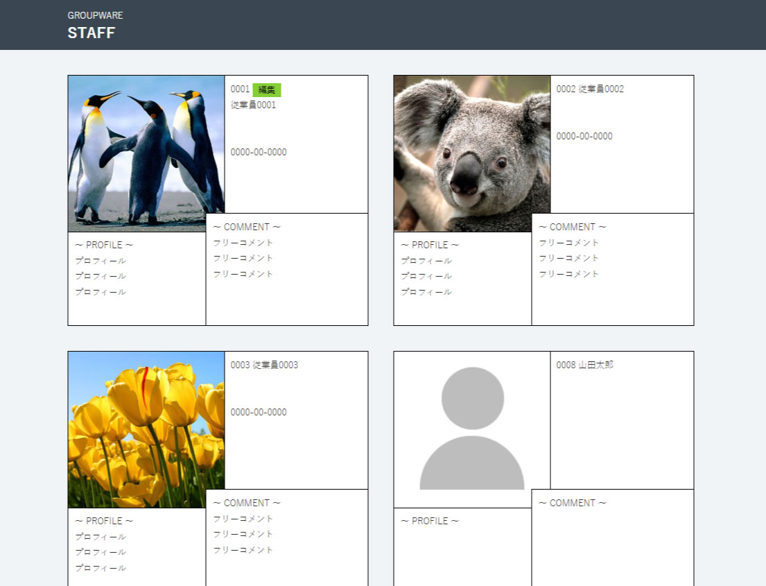Click COMMENT heading in the koala card

pyautogui.click(x=573, y=227)
